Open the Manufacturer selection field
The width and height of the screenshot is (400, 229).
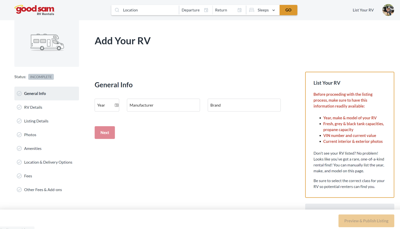[163, 105]
